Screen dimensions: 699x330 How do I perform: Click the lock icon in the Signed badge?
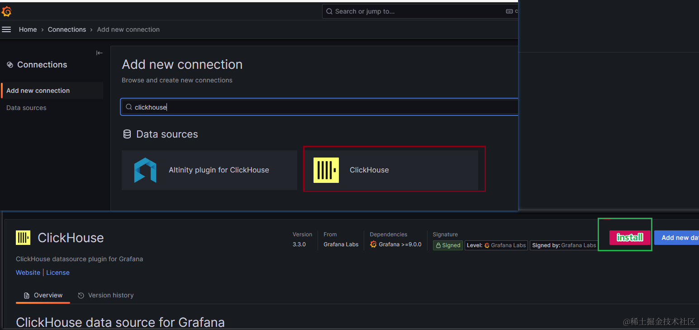[438, 245]
